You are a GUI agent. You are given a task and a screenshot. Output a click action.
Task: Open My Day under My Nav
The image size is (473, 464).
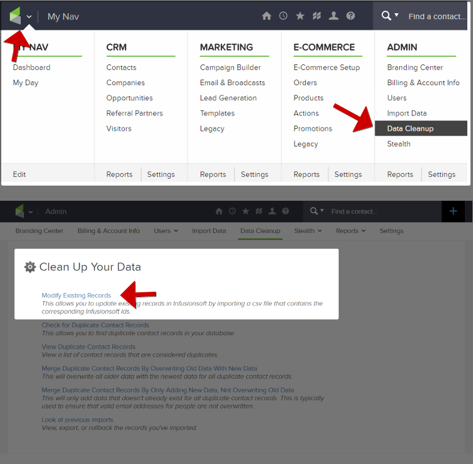click(x=26, y=83)
